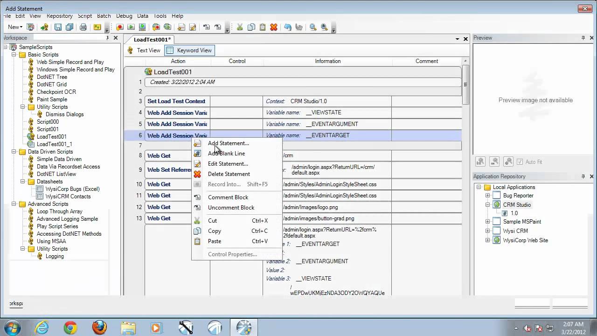Click the magnifier Find toolbar icon

click(313, 27)
